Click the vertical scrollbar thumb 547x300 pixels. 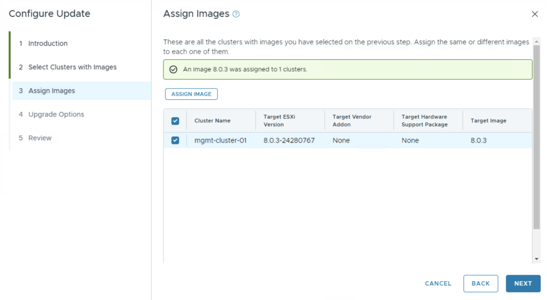[536, 139]
